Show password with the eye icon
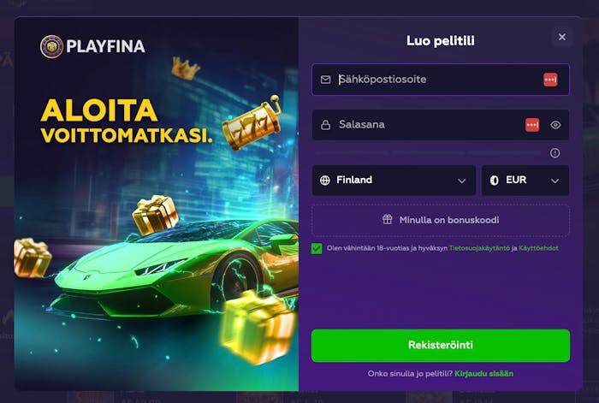 [x=555, y=125]
